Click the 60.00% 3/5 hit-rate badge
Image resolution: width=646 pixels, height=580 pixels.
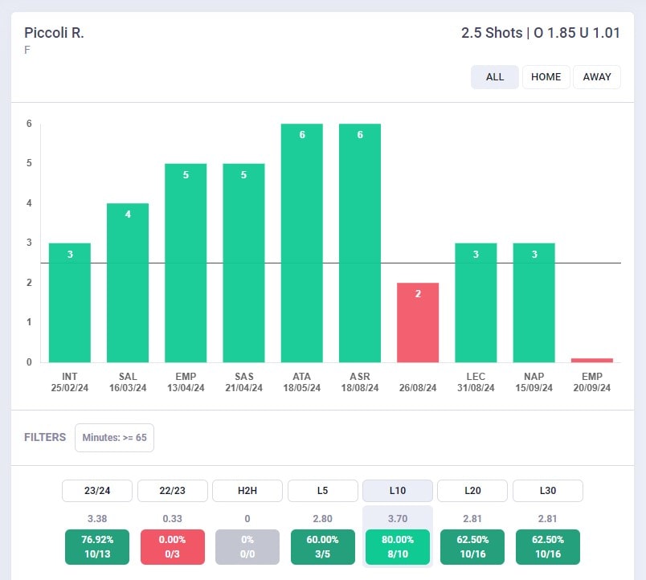click(322, 546)
